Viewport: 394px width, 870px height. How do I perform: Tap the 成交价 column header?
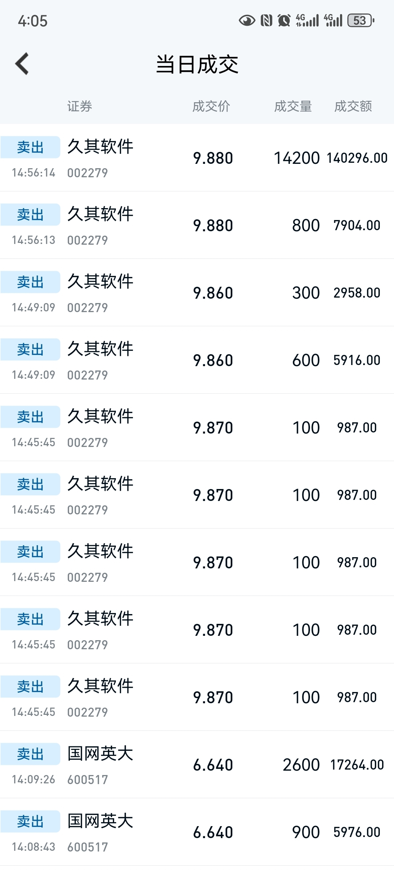click(211, 106)
